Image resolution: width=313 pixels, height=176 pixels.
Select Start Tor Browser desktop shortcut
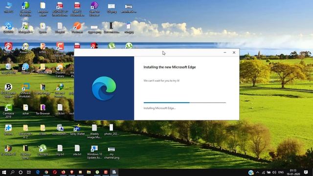tap(94, 9)
